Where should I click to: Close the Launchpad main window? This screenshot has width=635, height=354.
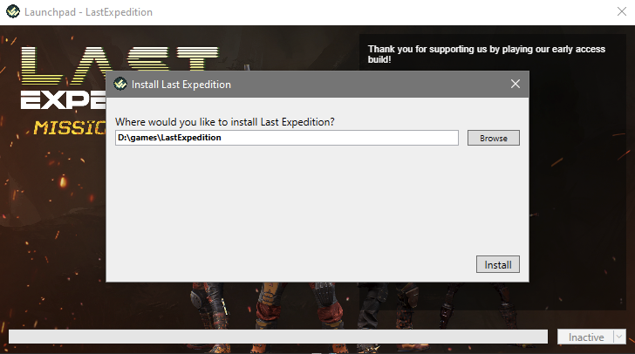[x=622, y=11]
